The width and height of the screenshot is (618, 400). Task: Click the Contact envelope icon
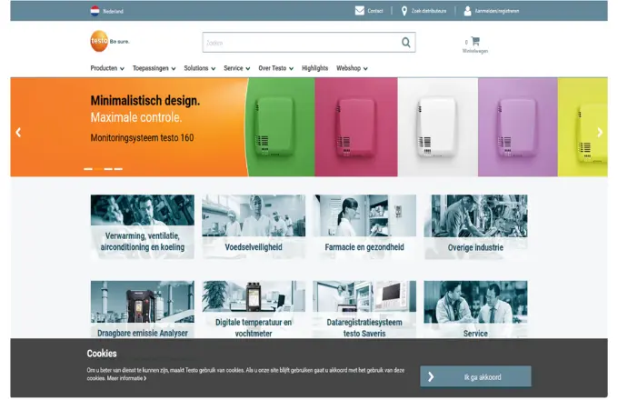pyautogui.click(x=360, y=11)
